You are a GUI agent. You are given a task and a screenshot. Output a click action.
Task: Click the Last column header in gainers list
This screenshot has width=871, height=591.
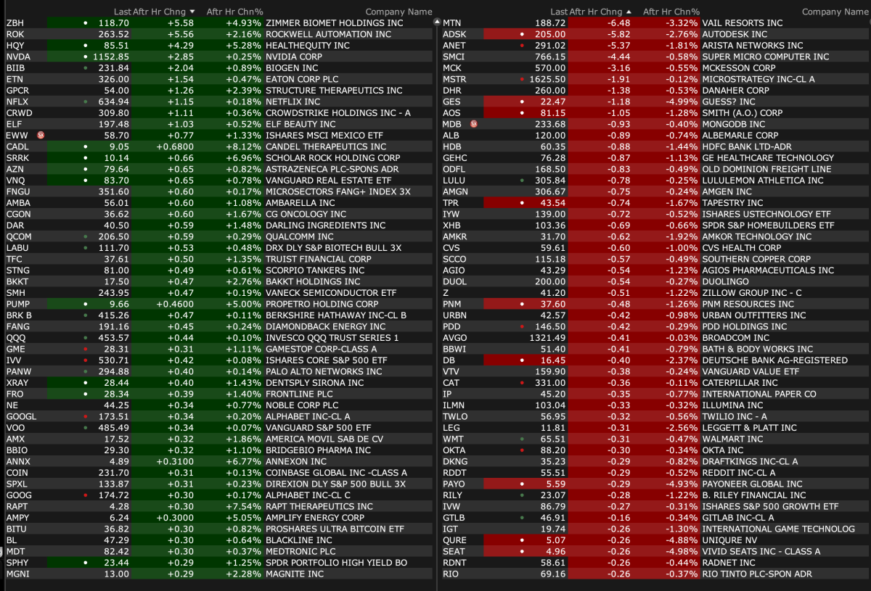pos(122,12)
